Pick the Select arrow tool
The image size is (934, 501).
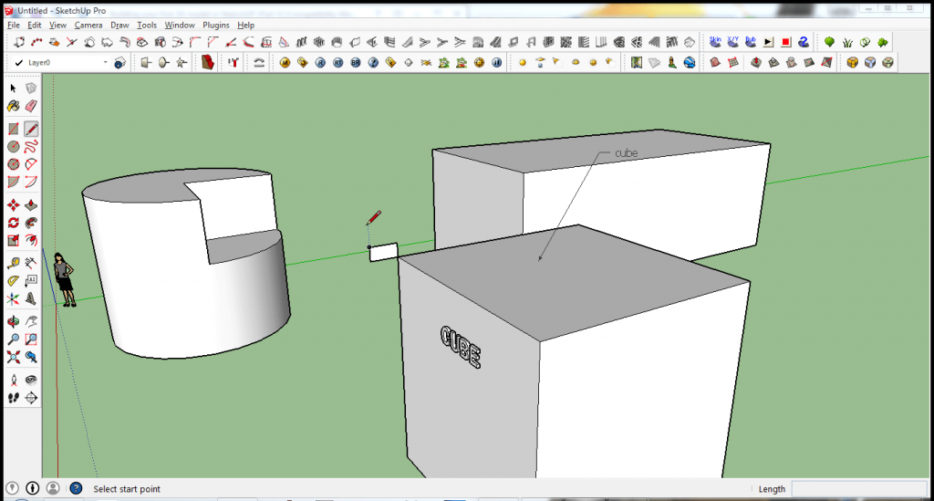pyautogui.click(x=13, y=89)
